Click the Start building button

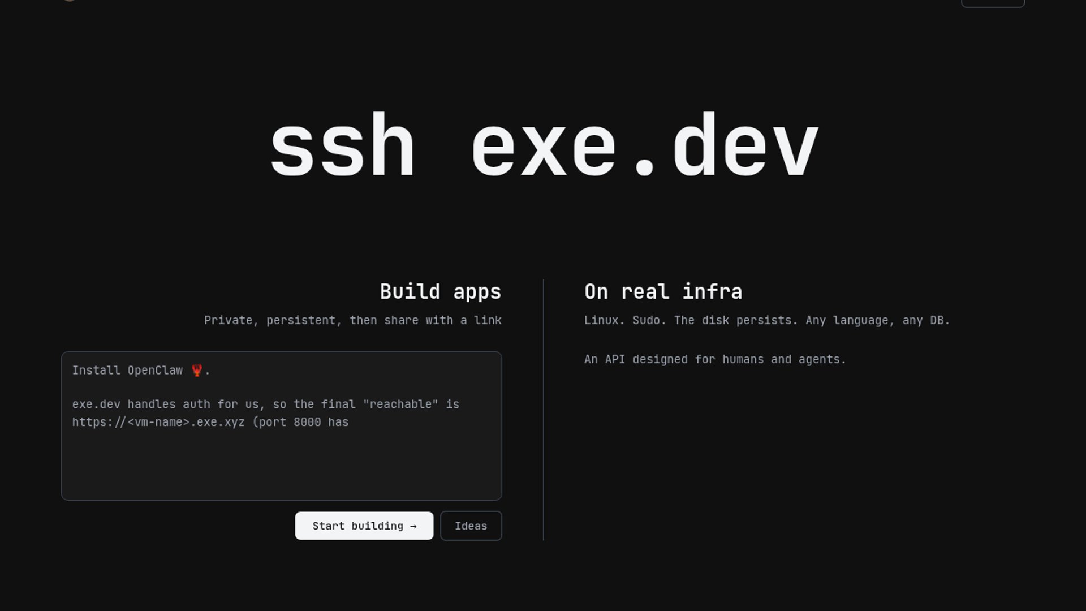pyautogui.click(x=364, y=526)
